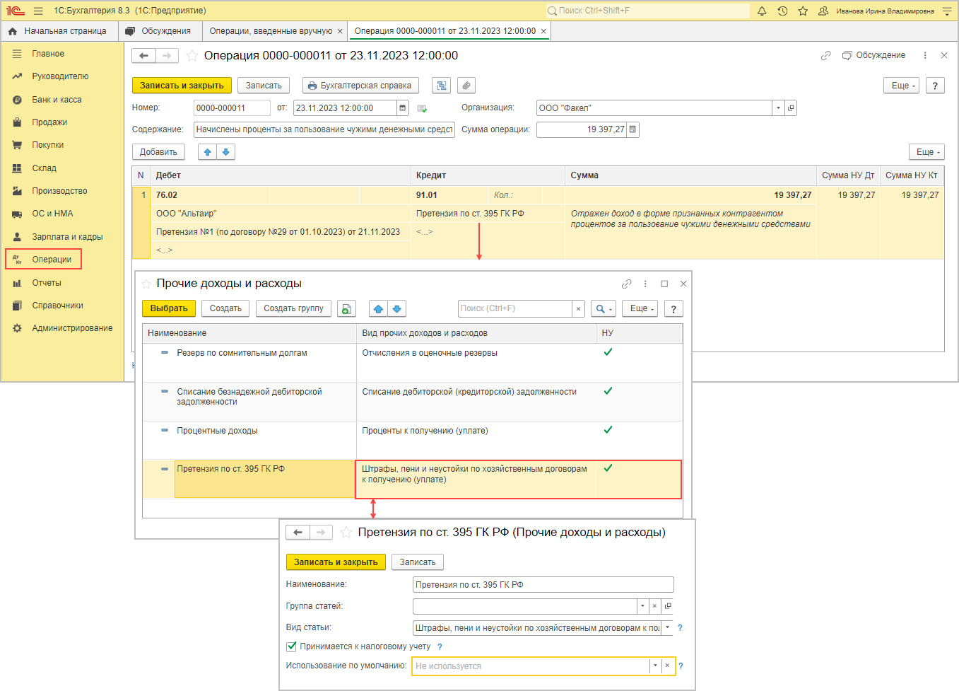Click the Содержание input field
This screenshot has height=691, width=959.
(324, 129)
